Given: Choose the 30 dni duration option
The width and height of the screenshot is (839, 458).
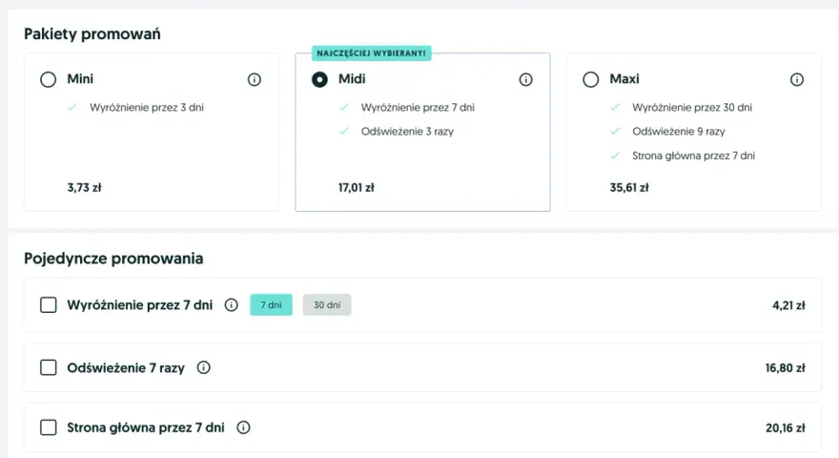Looking at the screenshot, I should (327, 304).
